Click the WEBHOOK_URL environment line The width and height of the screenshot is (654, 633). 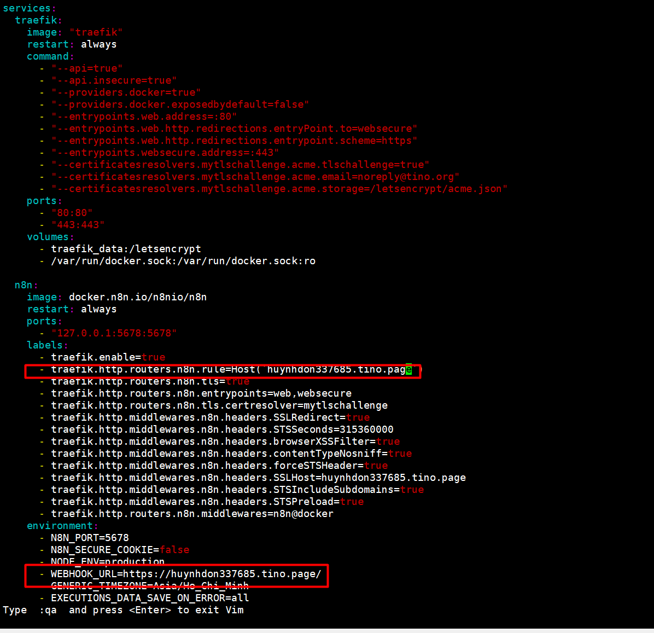[186, 574]
